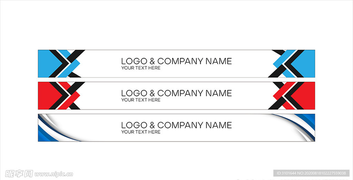Click the 昵享网 watermark logo
Screen dimensions: 353x180
click(19, 173)
